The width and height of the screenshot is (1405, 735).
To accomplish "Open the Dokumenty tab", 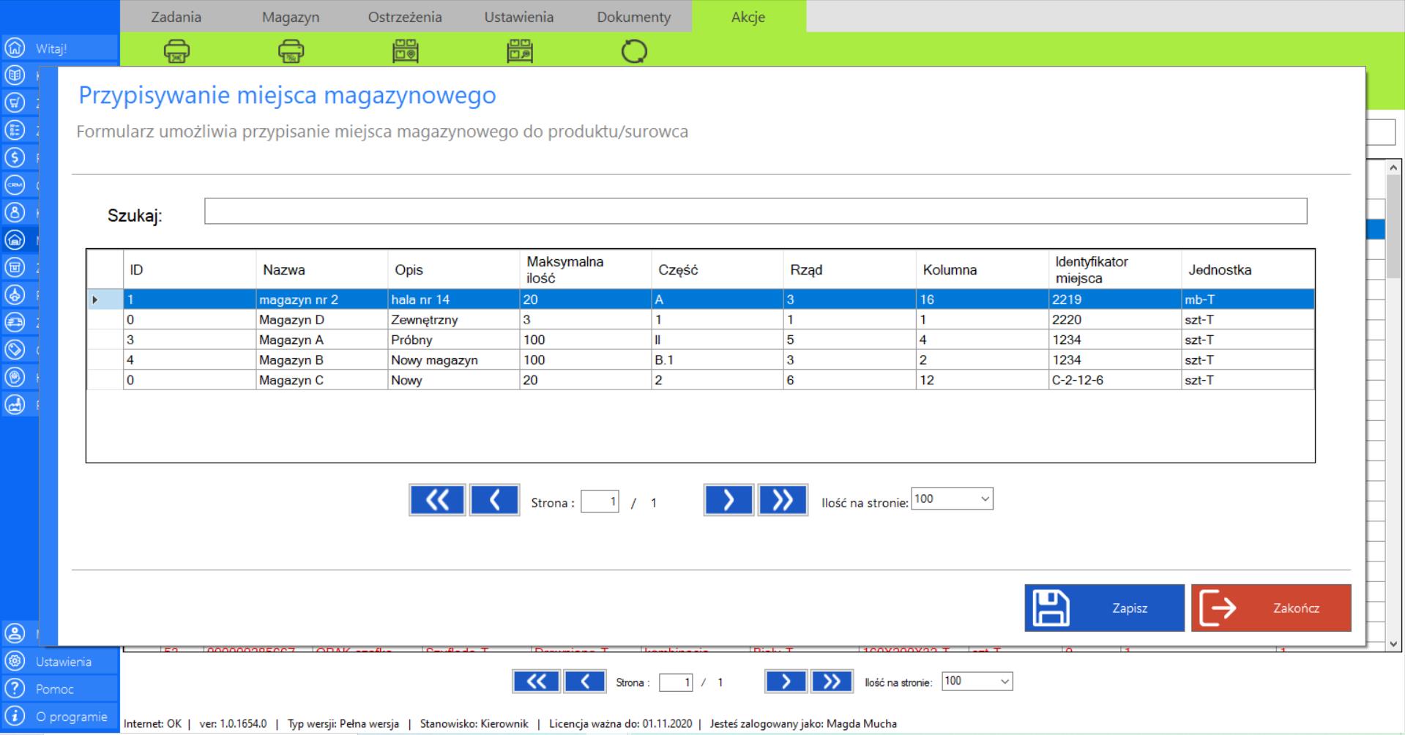I will click(633, 17).
